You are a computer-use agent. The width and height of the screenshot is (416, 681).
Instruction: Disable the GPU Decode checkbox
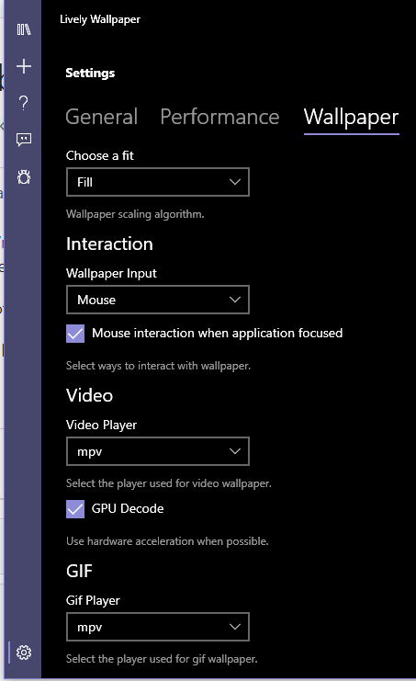point(75,509)
